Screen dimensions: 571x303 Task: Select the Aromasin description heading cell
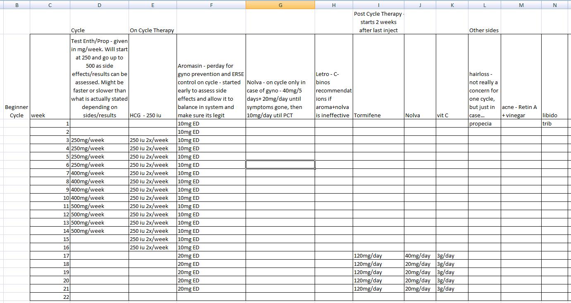(211, 90)
